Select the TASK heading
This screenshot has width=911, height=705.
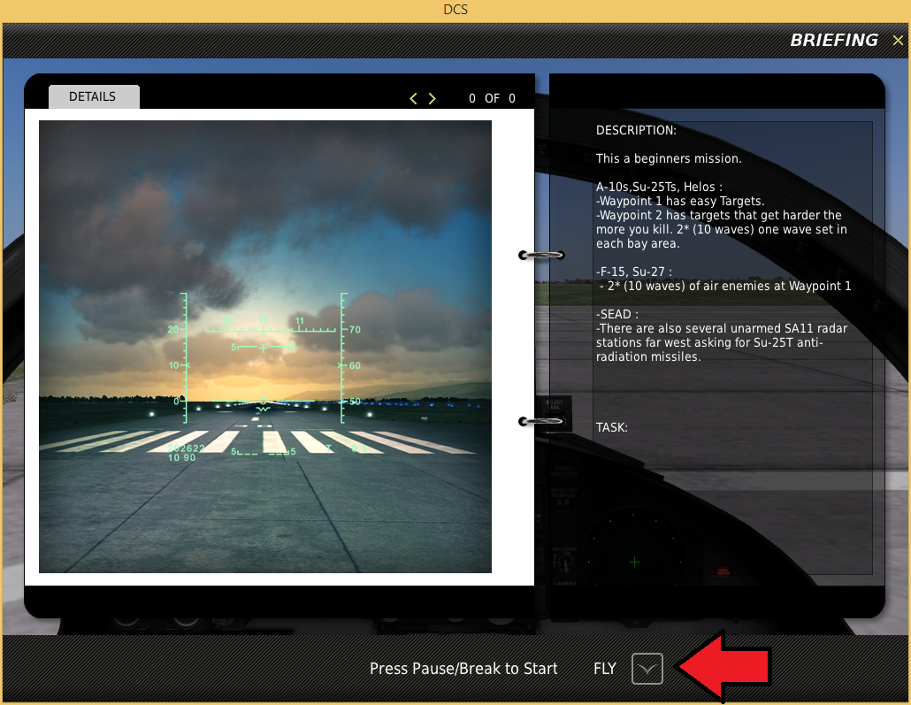click(x=611, y=427)
